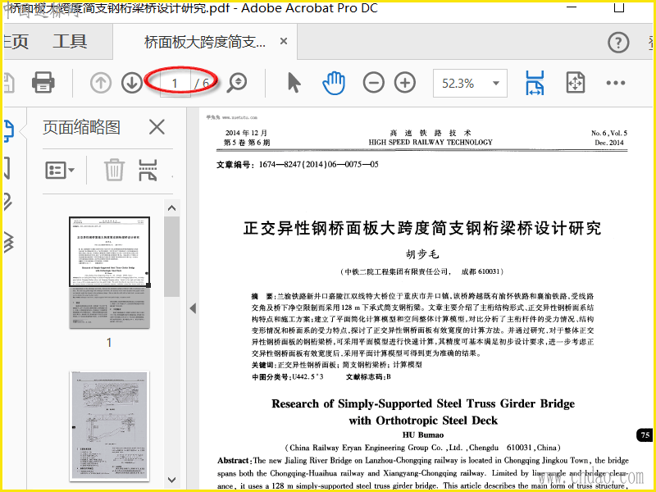The image size is (656, 492).
Task: Switch to 工具 tab
Action: click(70, 42)
